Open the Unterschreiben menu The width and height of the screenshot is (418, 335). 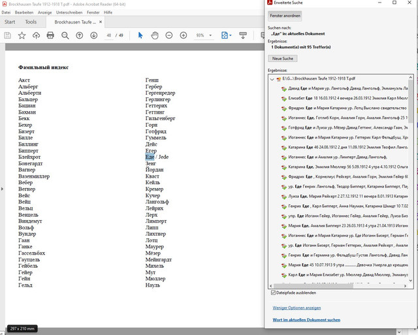[x=69, y=12]
